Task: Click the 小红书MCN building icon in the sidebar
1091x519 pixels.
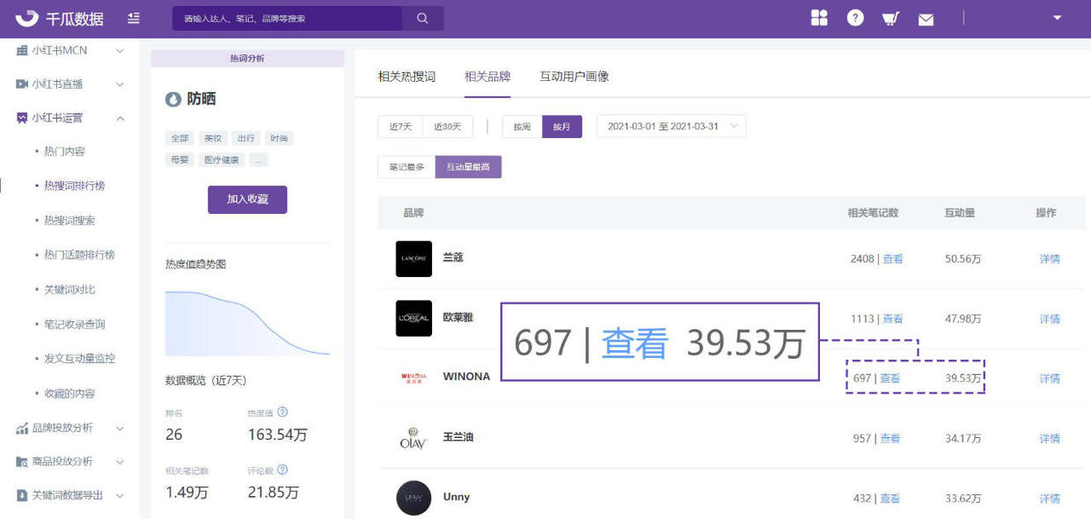Action: coord(22,51)
